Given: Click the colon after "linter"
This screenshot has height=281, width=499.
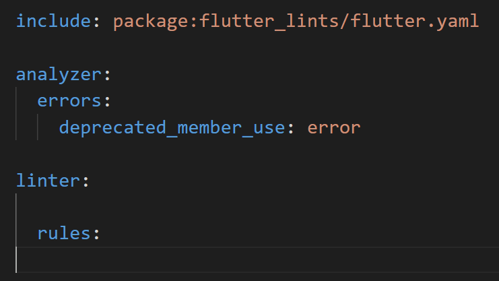Looking at the screenshot, I should click(86, 181).
